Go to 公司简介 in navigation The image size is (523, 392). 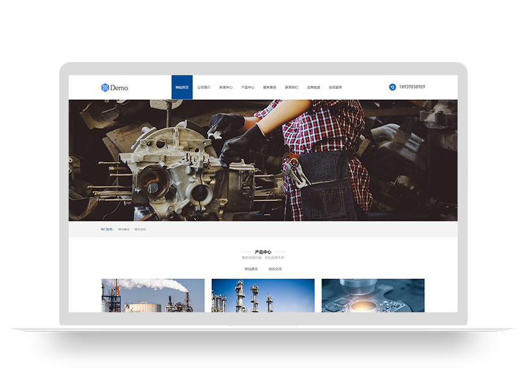pos(204,87)
